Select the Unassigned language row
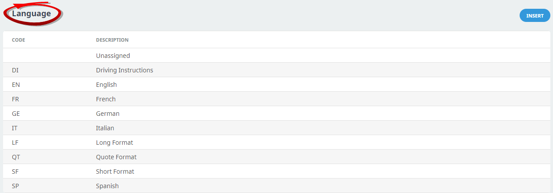553x193 pixels. coord(113,56)
